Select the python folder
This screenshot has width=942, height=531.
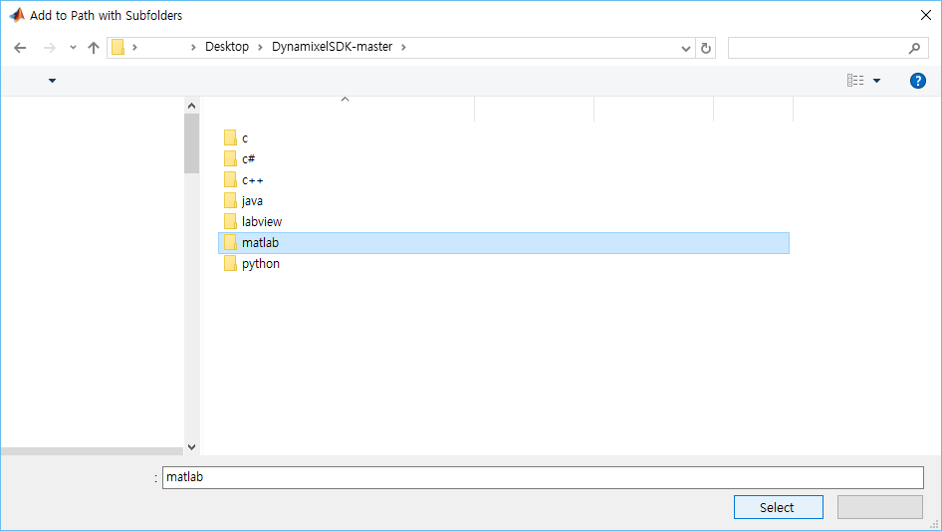tap(260, 264)
